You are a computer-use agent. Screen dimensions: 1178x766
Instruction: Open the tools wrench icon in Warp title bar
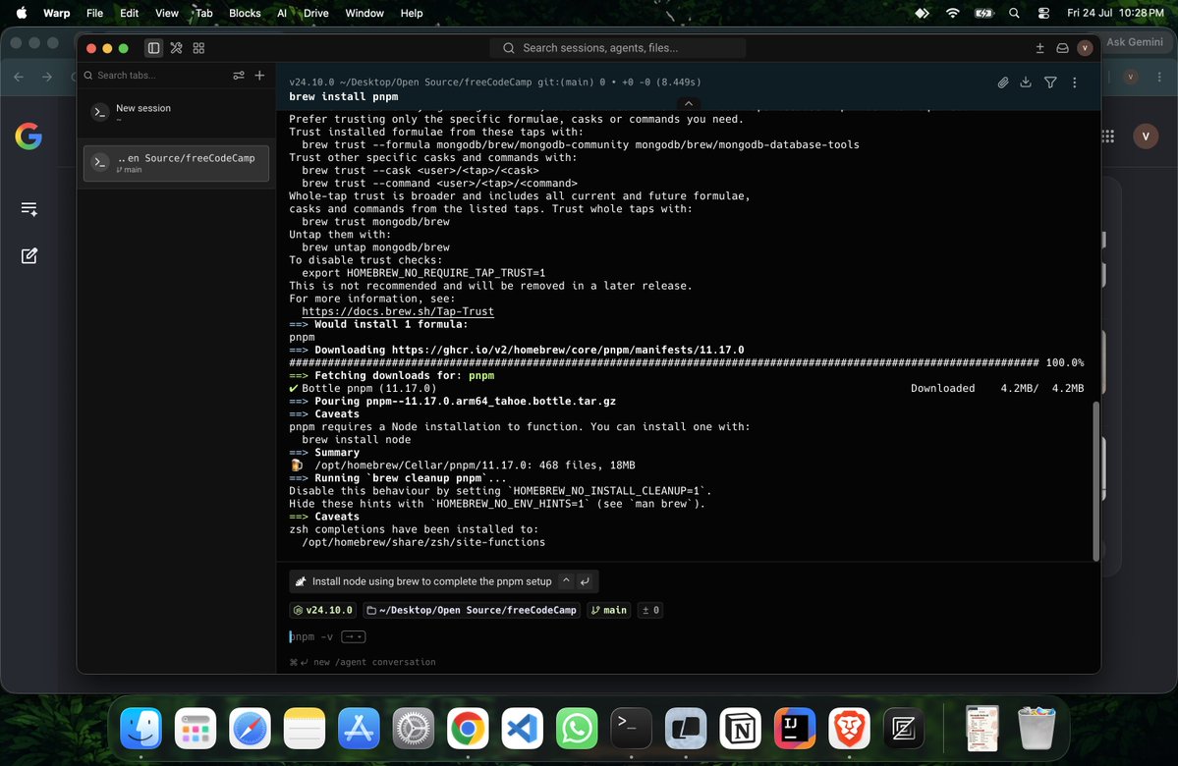coord(177,48)
